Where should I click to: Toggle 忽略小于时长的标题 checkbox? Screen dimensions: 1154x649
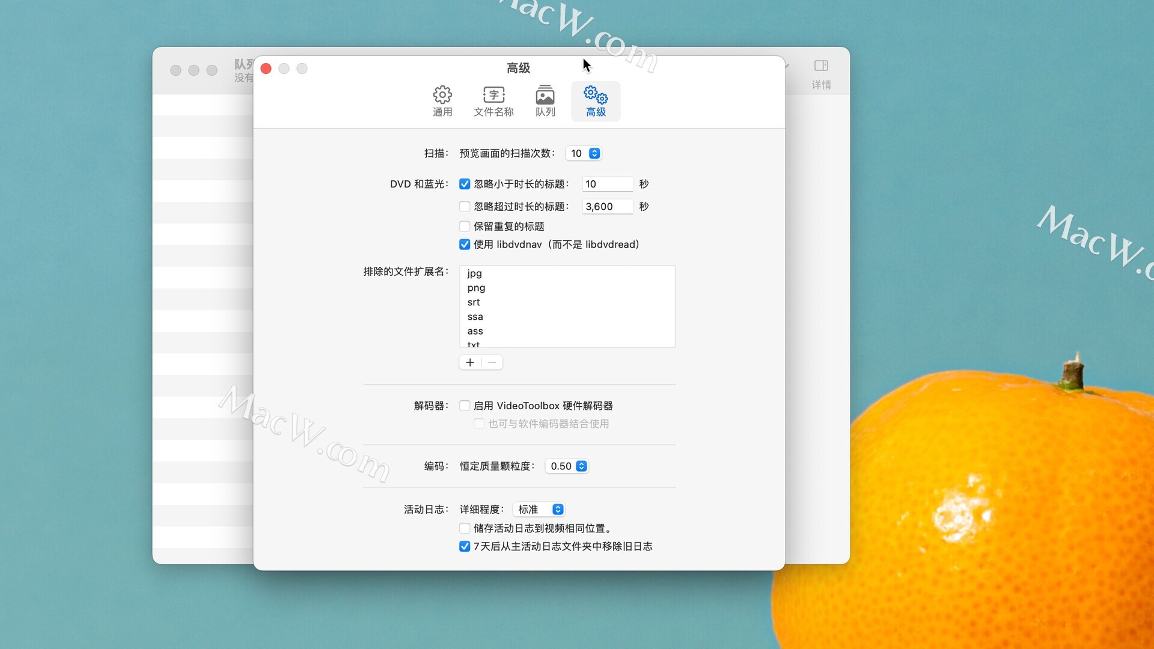465,184
